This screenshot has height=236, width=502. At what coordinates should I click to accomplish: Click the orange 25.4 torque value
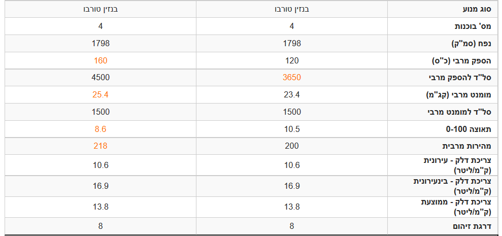pyautogui.click(x=101, y=95)
